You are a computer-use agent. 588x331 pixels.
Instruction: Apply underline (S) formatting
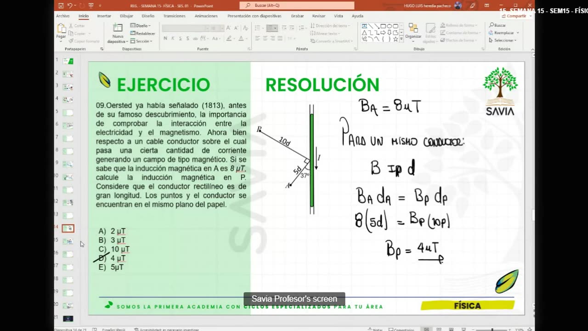coord(180,38)
